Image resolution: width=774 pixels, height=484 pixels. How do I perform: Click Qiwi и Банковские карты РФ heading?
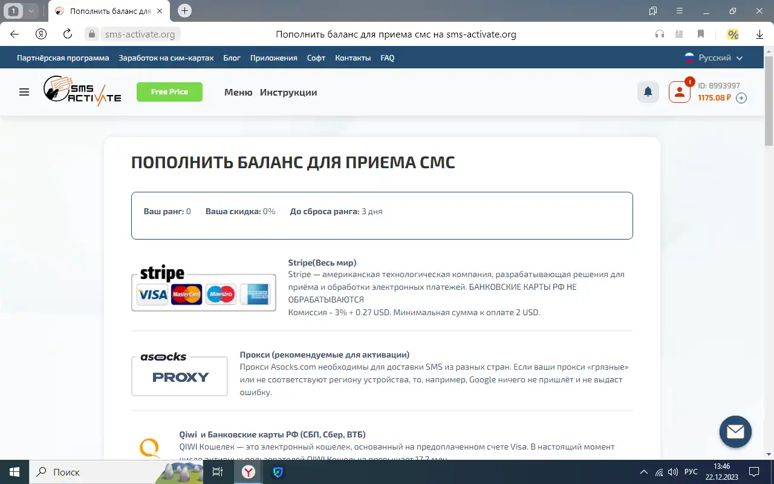click(x=273, y=434)
